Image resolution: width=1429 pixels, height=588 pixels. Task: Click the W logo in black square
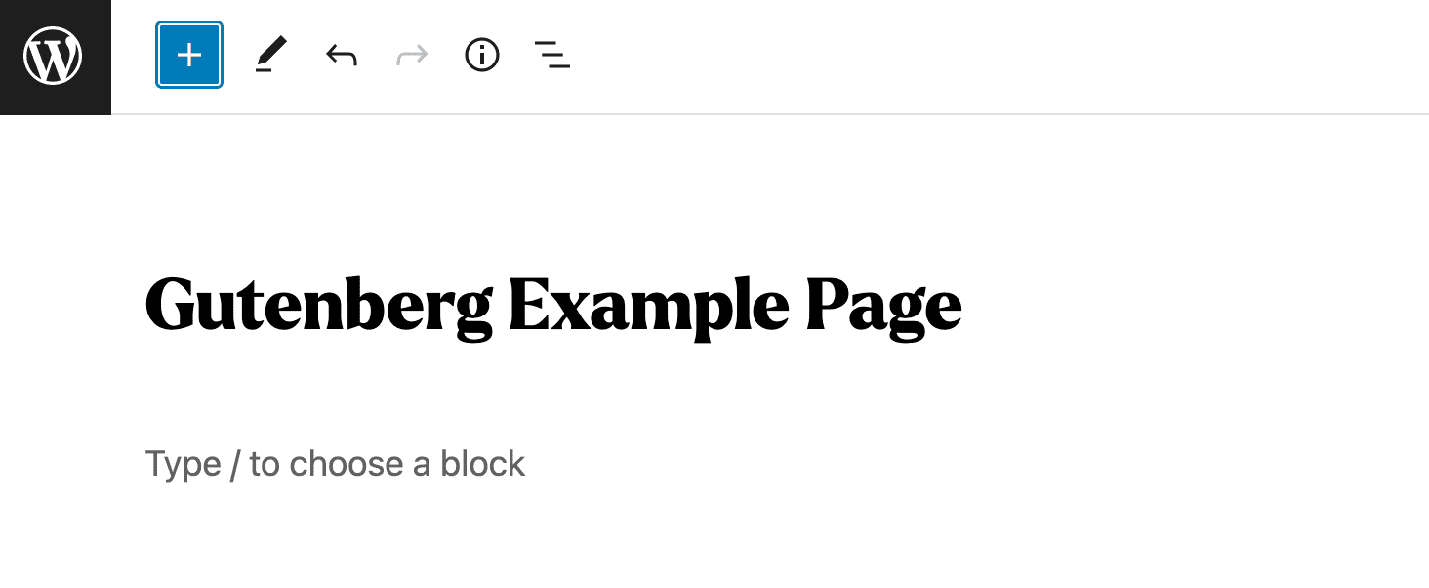[54, 57]
